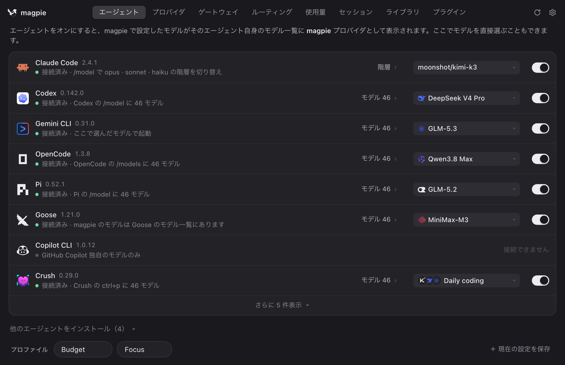Screen dimensions: 565x365
Task: Open the ルーティング tab
Action: click(x=272, y=12)
